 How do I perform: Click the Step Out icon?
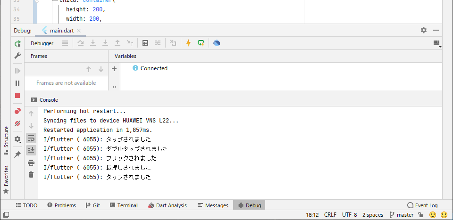pos(117,43)
